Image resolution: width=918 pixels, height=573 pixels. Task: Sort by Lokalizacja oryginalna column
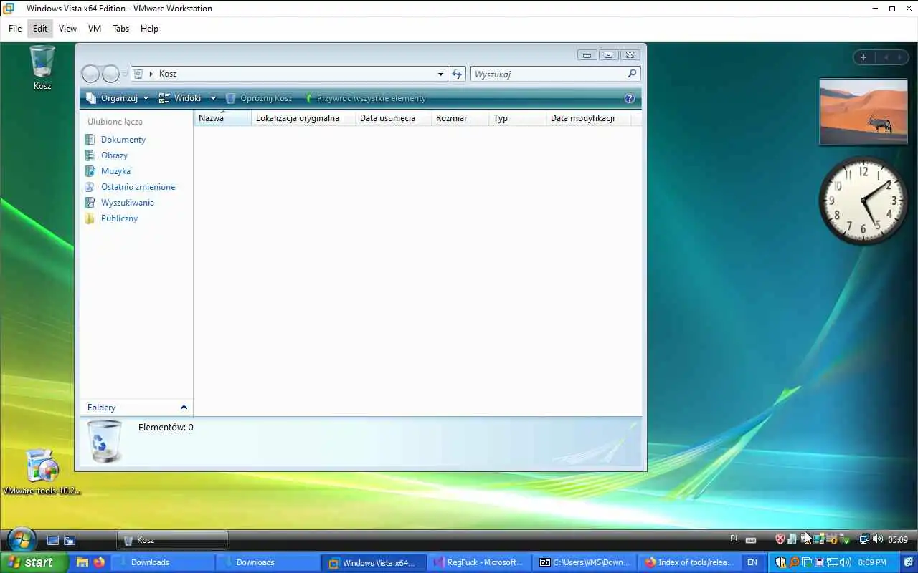click(303, 118)
